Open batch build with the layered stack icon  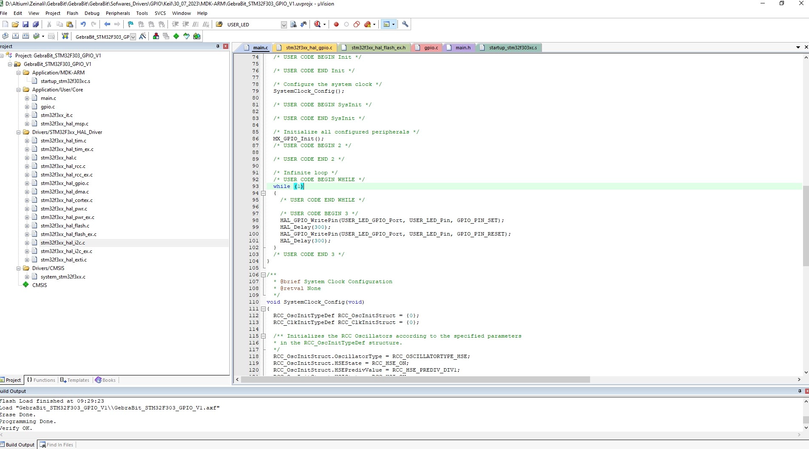coord(36,36)
